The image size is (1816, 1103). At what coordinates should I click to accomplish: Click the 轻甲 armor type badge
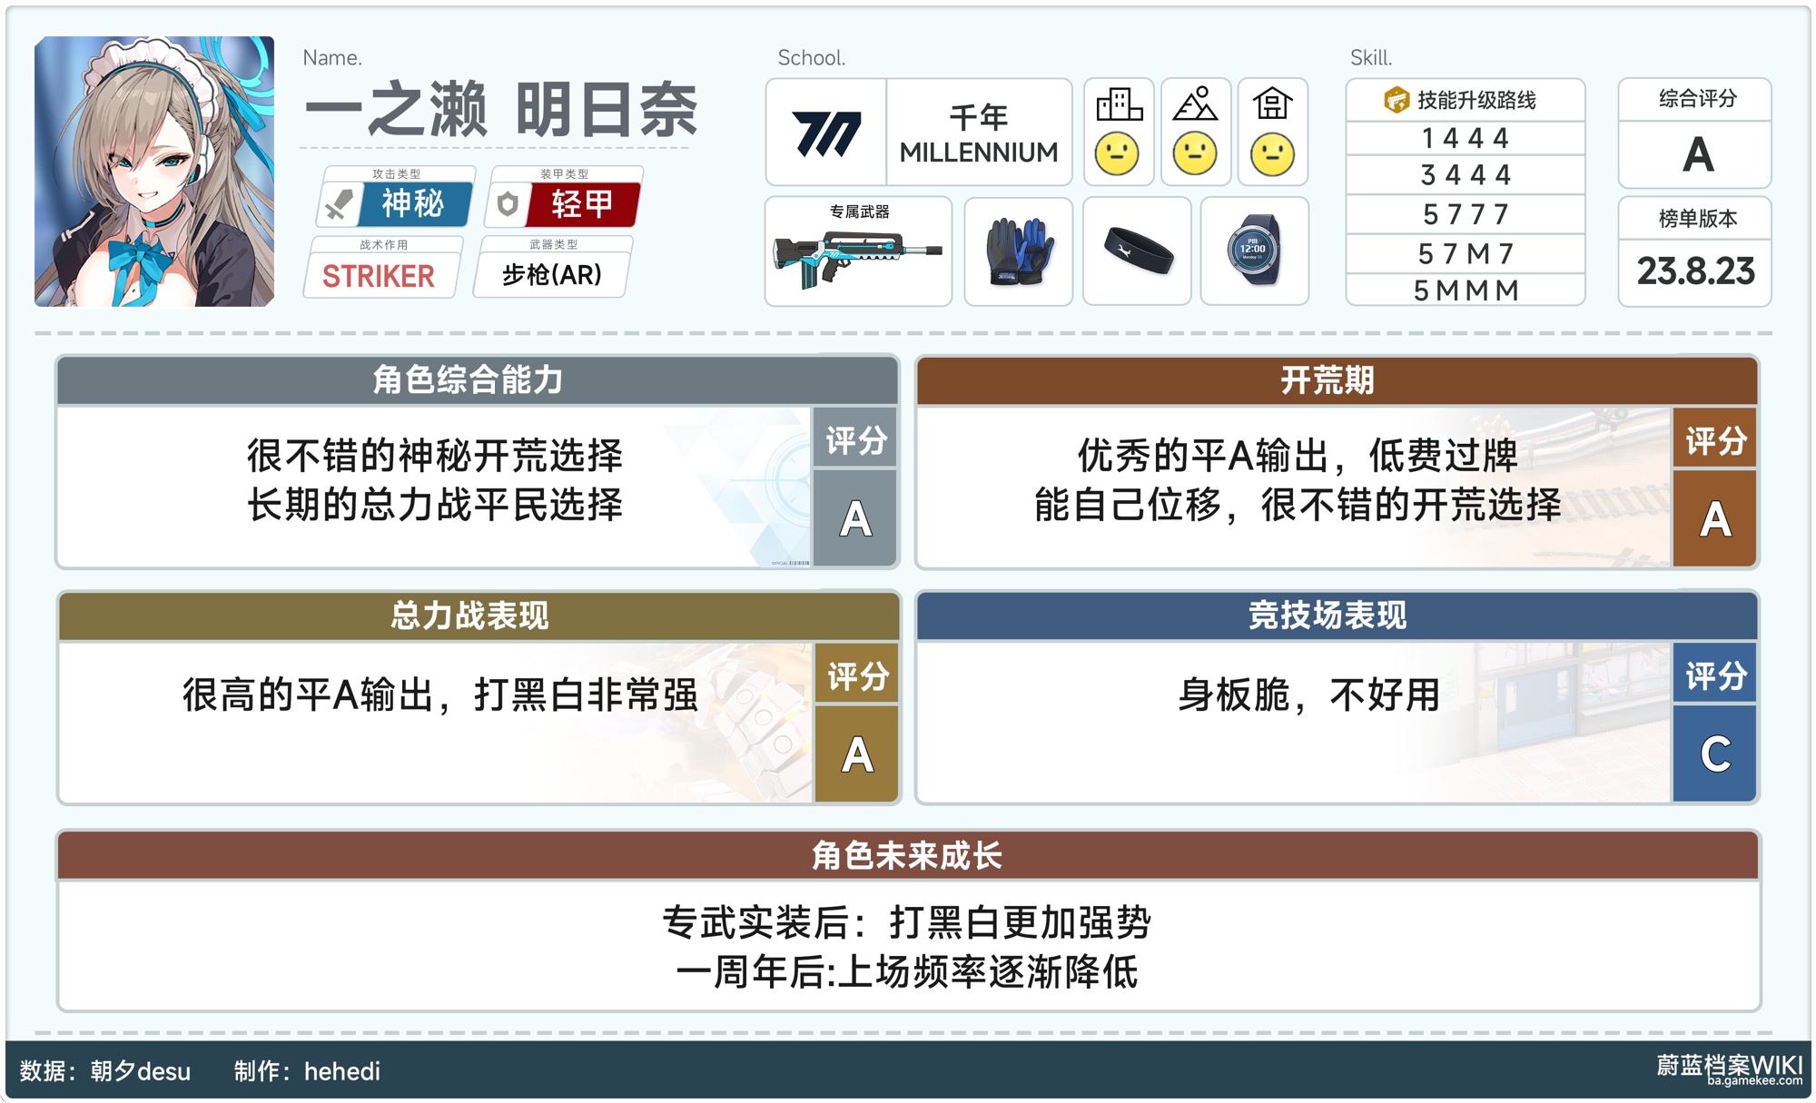(581, 203)
